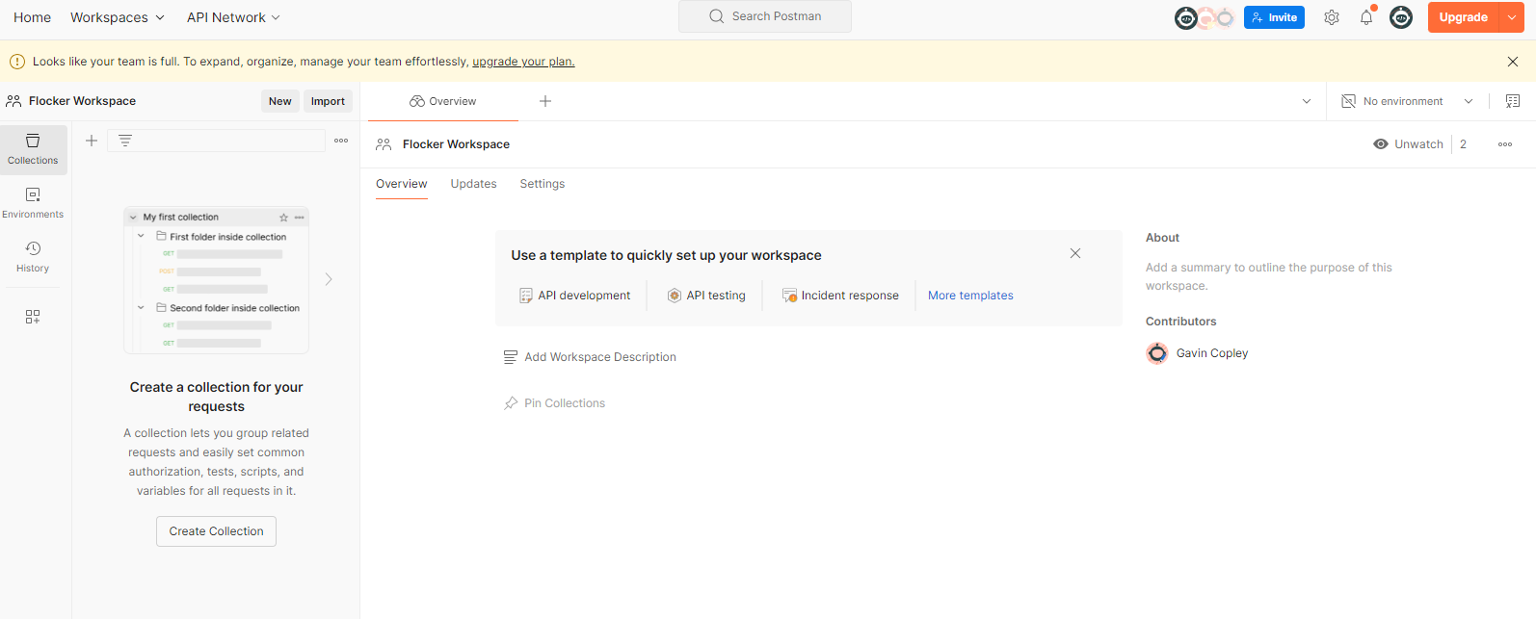Click the Search Postman field
This screenshot has width=1536, height=619.
tap(765, 16)
